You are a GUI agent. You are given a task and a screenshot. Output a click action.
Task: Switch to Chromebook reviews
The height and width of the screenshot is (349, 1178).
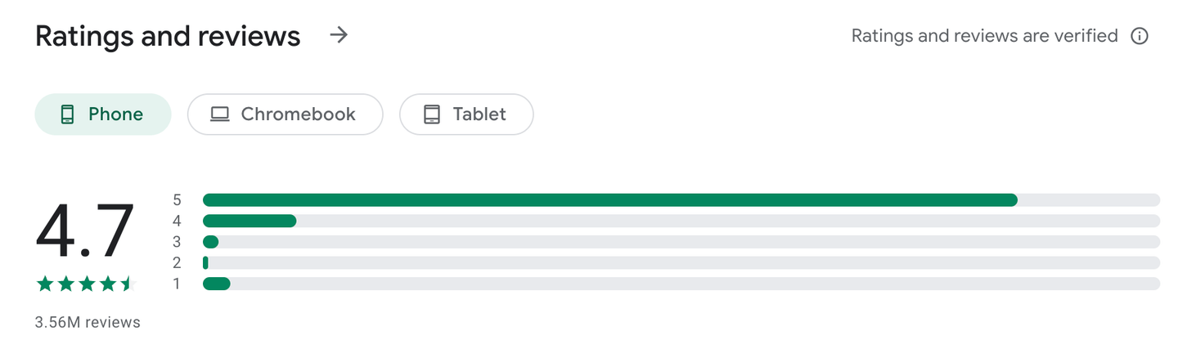tap(285, 114)
